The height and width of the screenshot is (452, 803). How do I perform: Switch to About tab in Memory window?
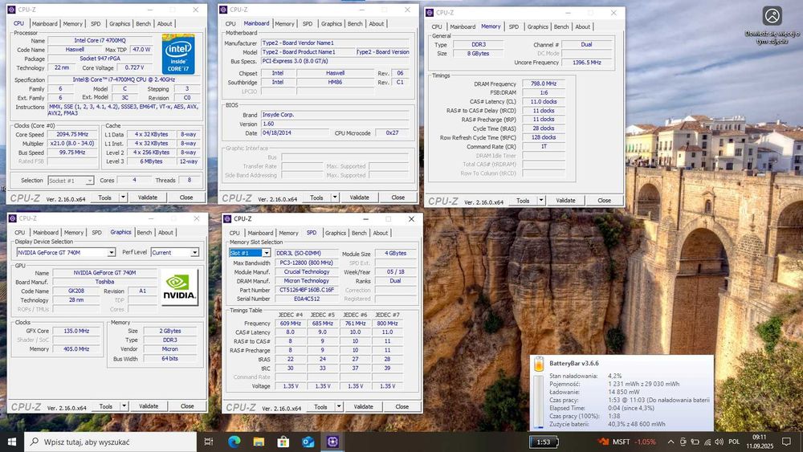coord(582,26)
